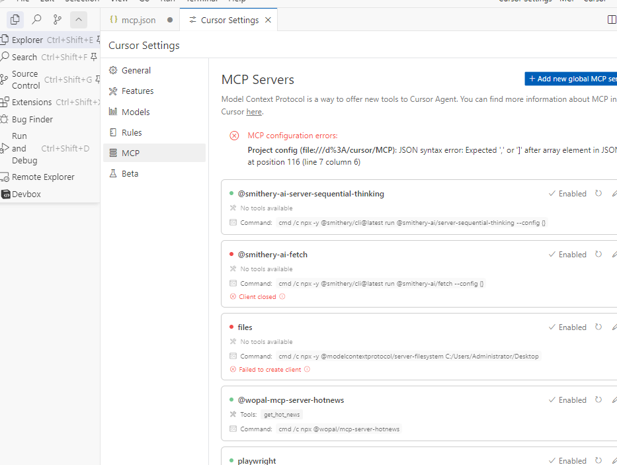Click the split editor layout icon
The image size is (617, 465).
[612, 19]
